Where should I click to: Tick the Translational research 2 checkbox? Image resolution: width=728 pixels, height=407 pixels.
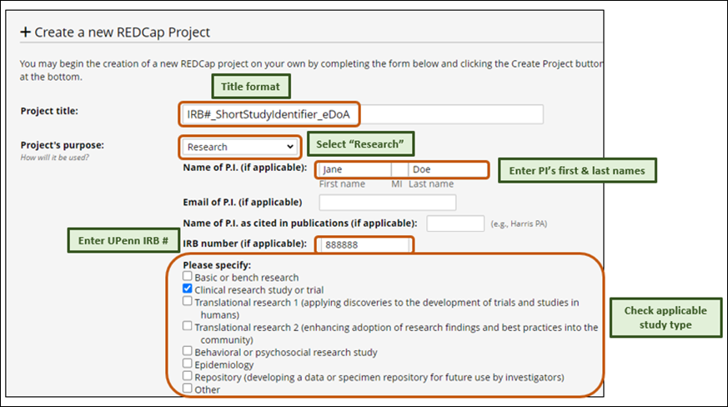click(x=188, y=327)
